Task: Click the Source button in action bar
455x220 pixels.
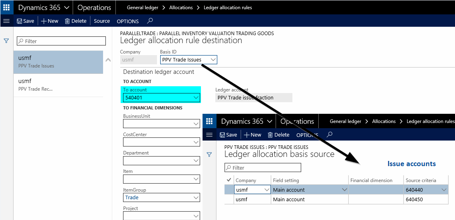Action: click(102, 21)
